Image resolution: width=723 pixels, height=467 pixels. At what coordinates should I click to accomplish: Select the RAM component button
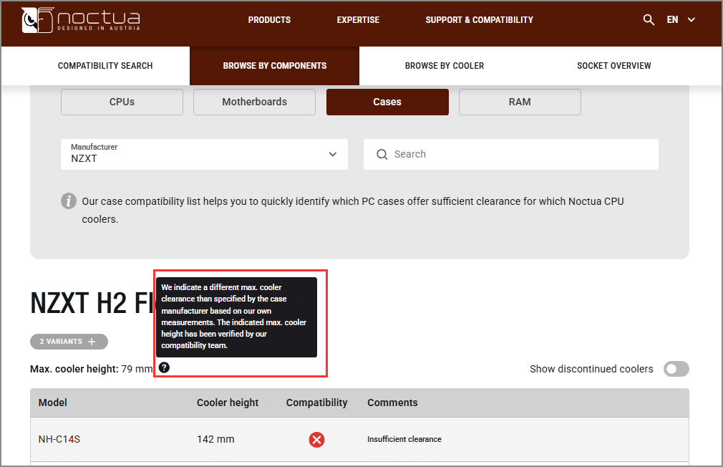click(520, 102)
